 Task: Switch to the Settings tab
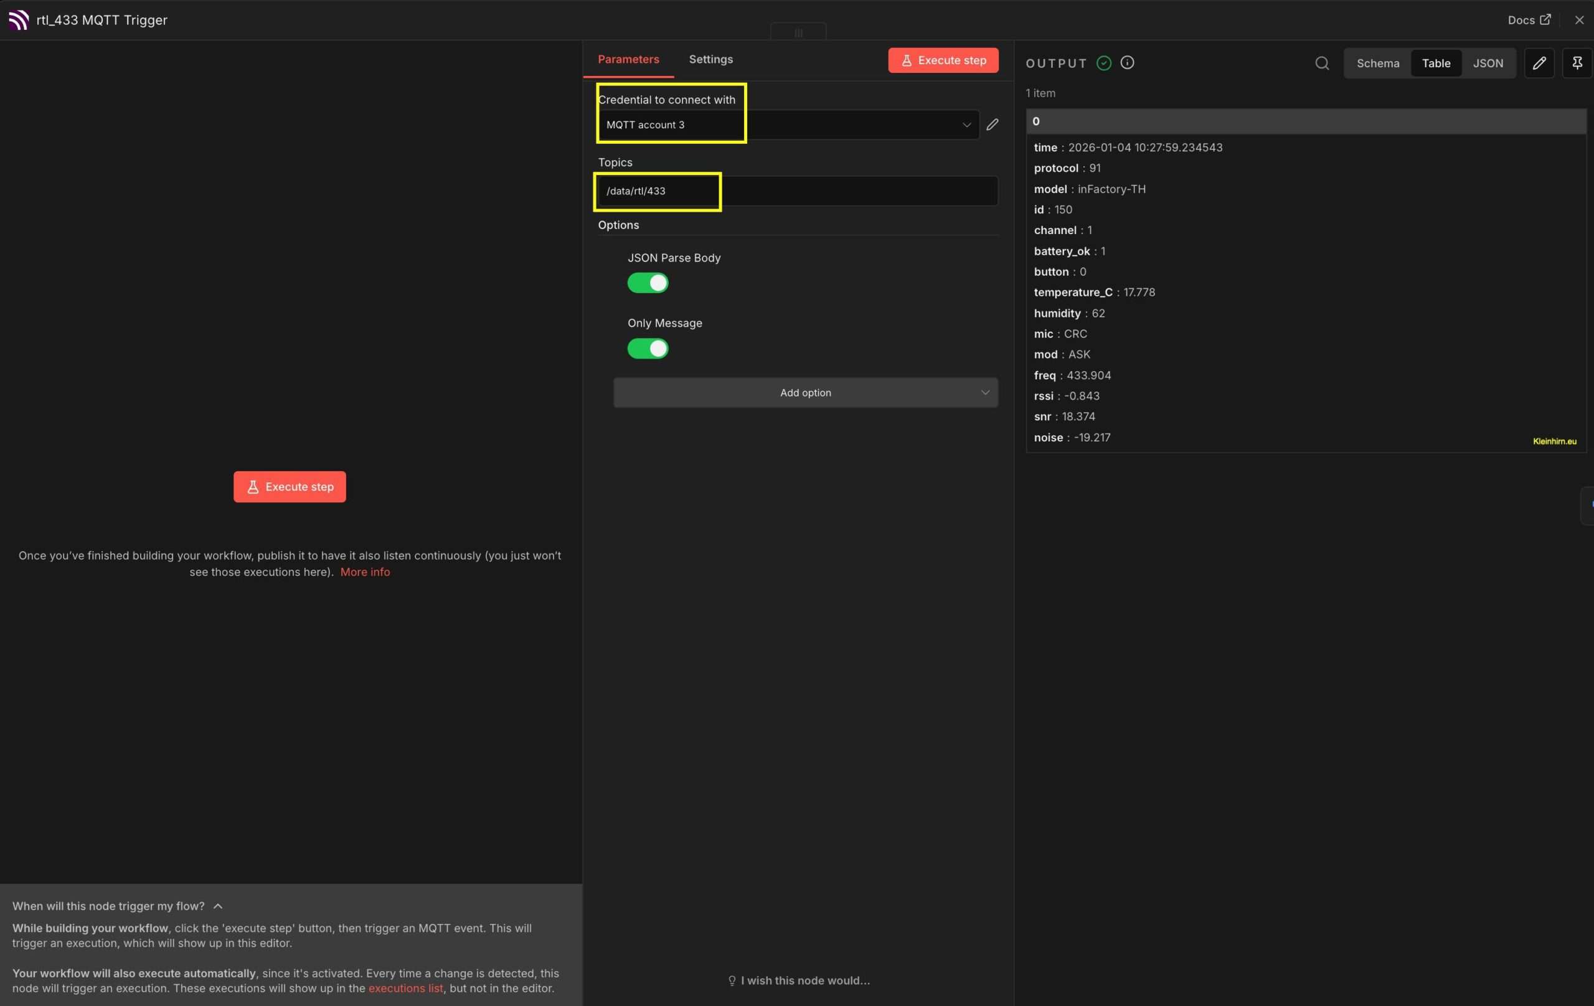click(710, 60)
